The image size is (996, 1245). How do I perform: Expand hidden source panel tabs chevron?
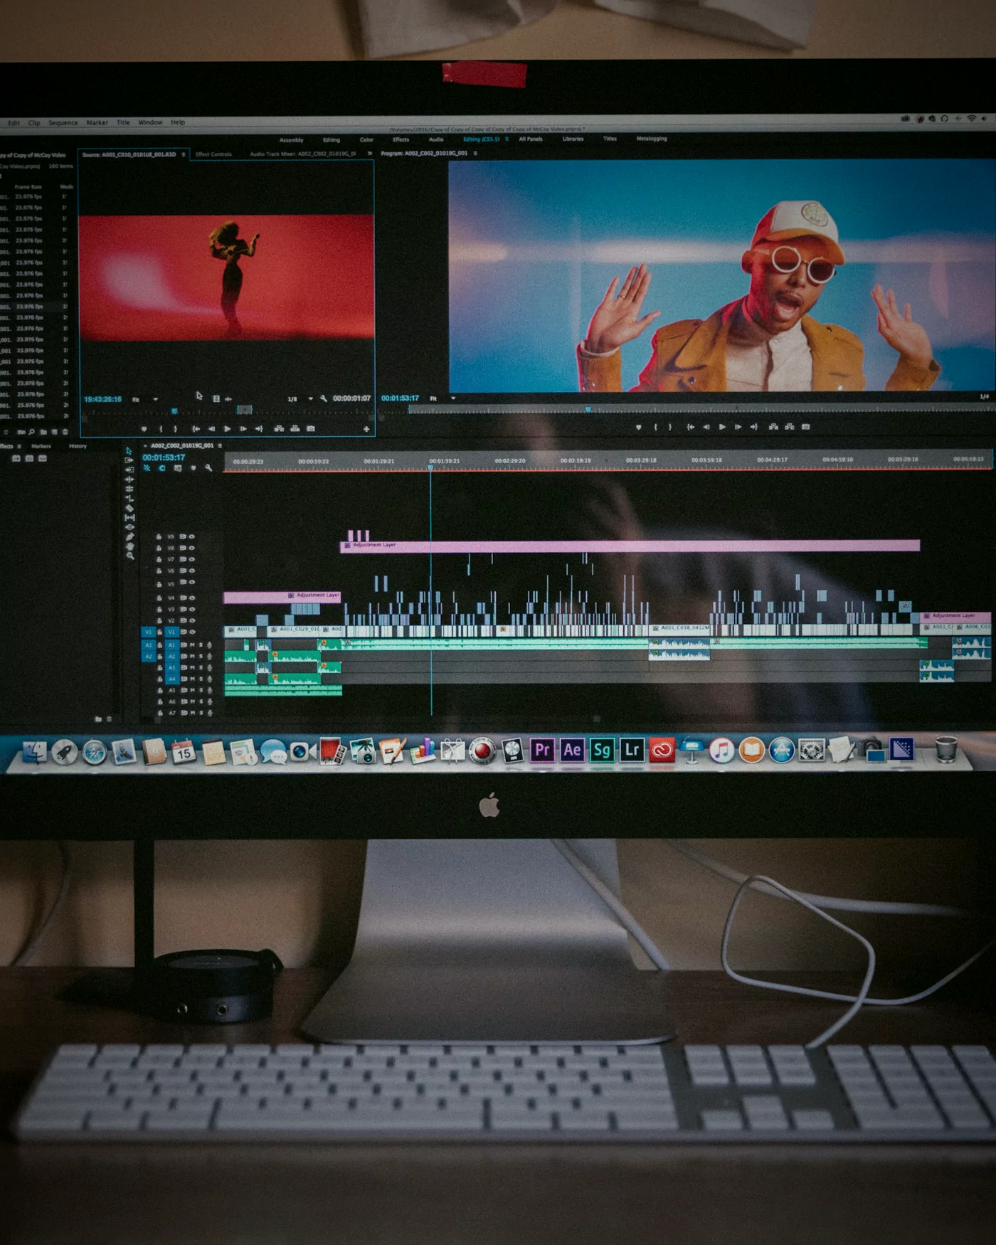coord(369,154)
